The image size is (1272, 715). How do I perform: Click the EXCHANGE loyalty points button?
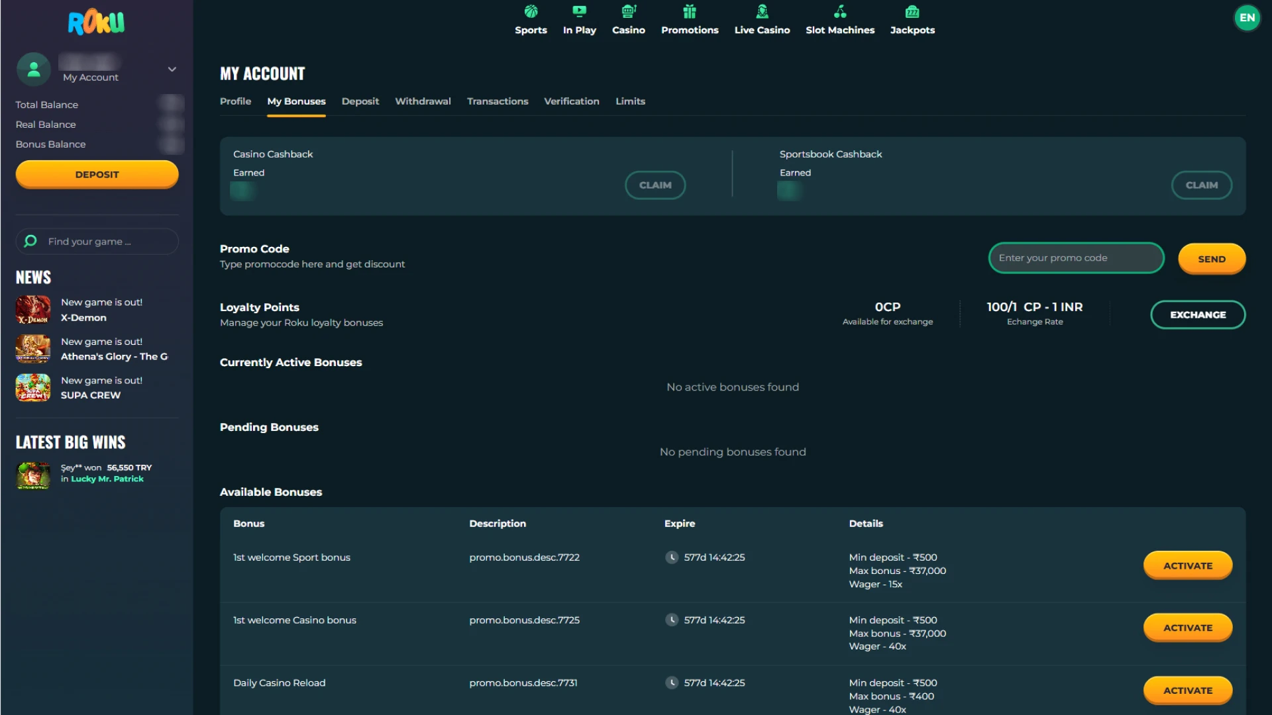1197,314
